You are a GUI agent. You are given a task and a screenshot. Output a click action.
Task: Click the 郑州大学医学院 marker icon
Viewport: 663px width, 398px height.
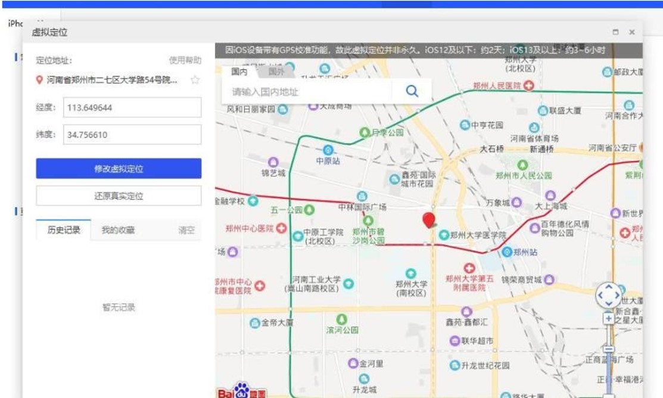[444, 235]
